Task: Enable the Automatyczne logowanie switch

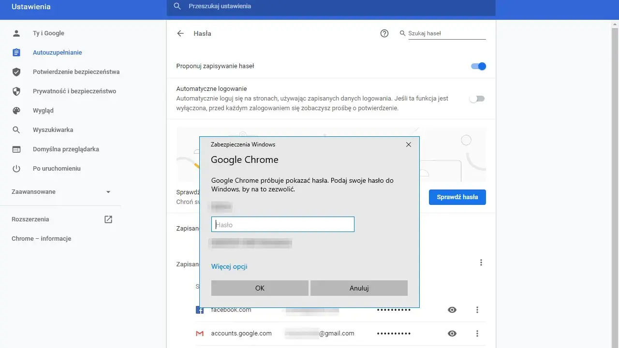Action: pos(477,99)
